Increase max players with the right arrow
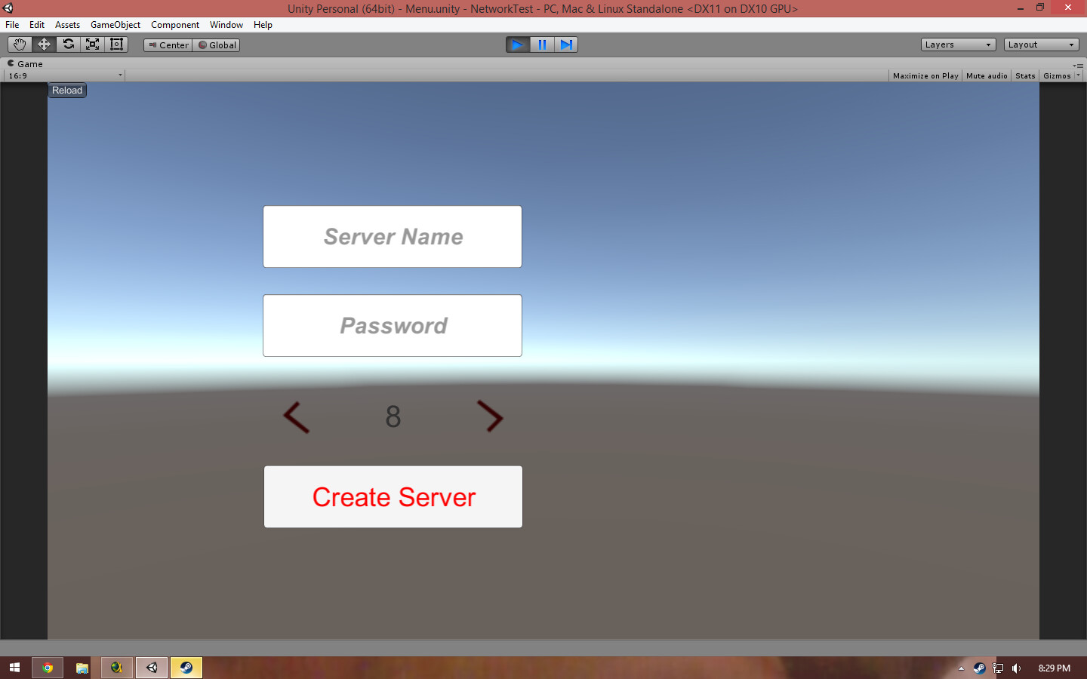 click(x=491, y=418)
